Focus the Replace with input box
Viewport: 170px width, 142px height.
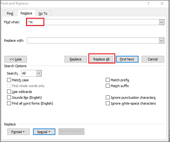(93, 40)
